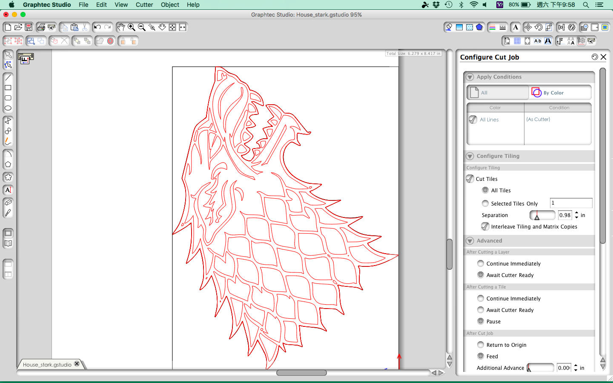The width and height of the screenshot is (613, 383).
Task: Choose Await Cutter Ready after cutting a tile
Action: [481, 310]
